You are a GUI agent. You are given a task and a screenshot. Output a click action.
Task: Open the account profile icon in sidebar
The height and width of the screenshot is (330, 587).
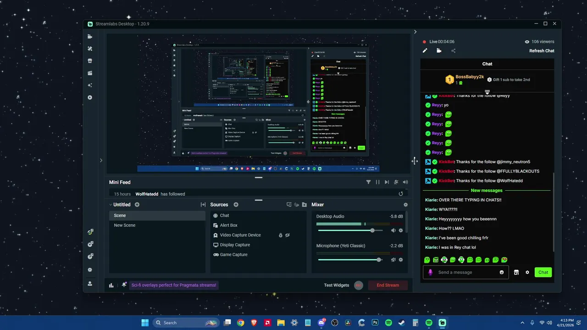click(x=90, y=284)
